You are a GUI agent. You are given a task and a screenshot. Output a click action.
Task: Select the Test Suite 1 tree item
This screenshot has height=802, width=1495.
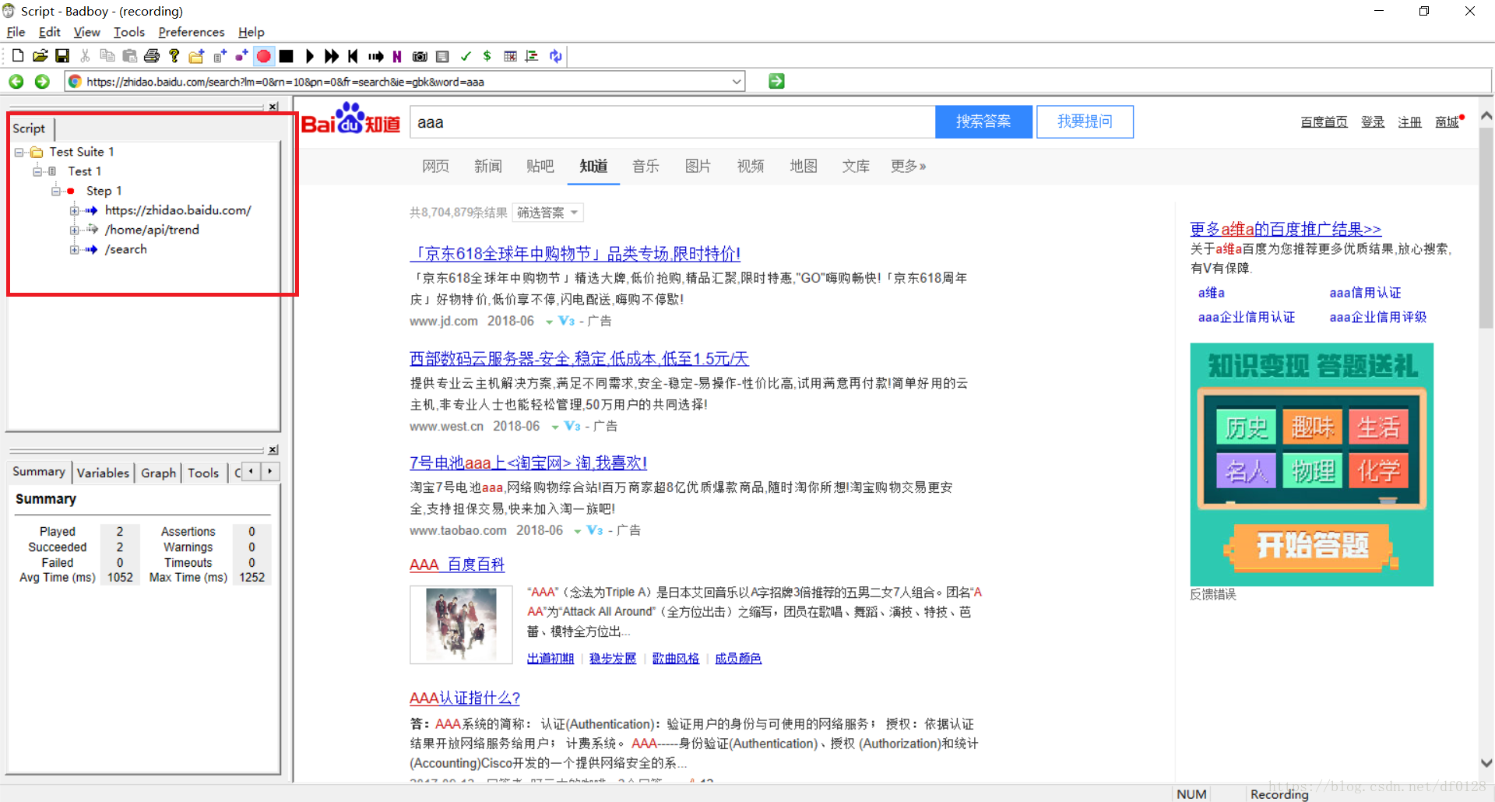point(81,152)
